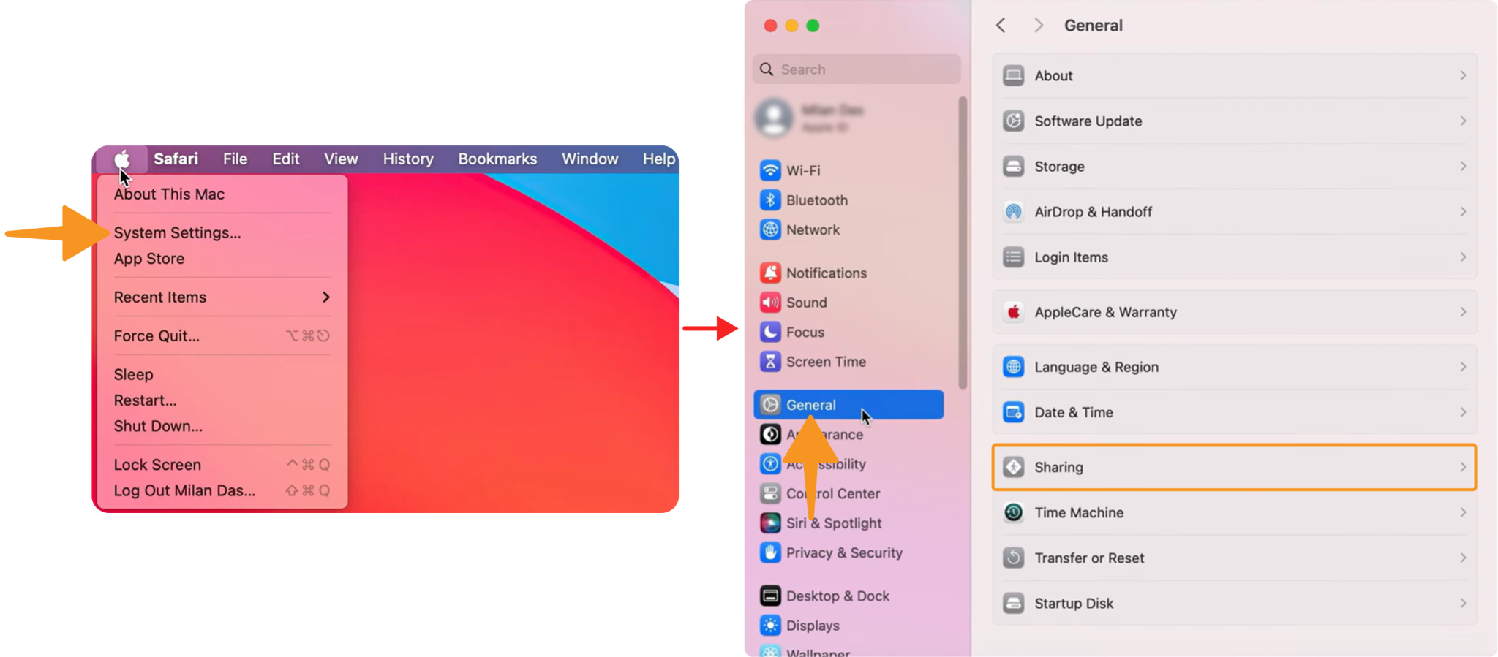Choose Shut Down... menu entry
The height and width of the screenshot is (657, 1498).
(x=158, y=426)
